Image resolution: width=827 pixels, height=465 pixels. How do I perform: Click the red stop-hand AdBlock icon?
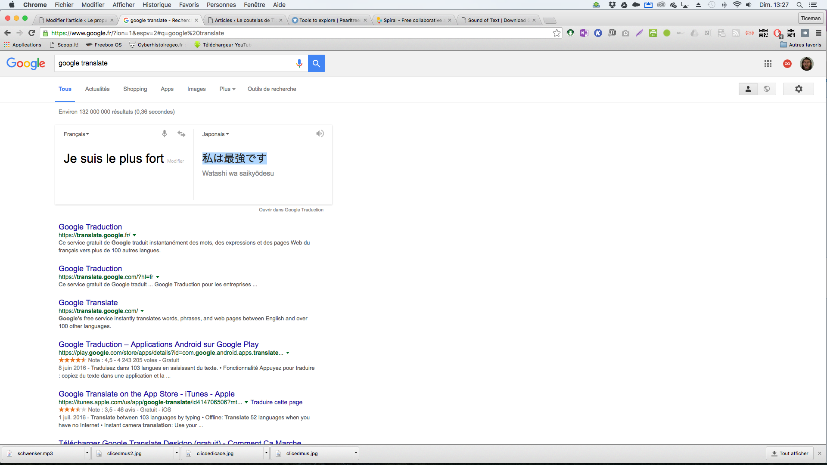[777, 33]
